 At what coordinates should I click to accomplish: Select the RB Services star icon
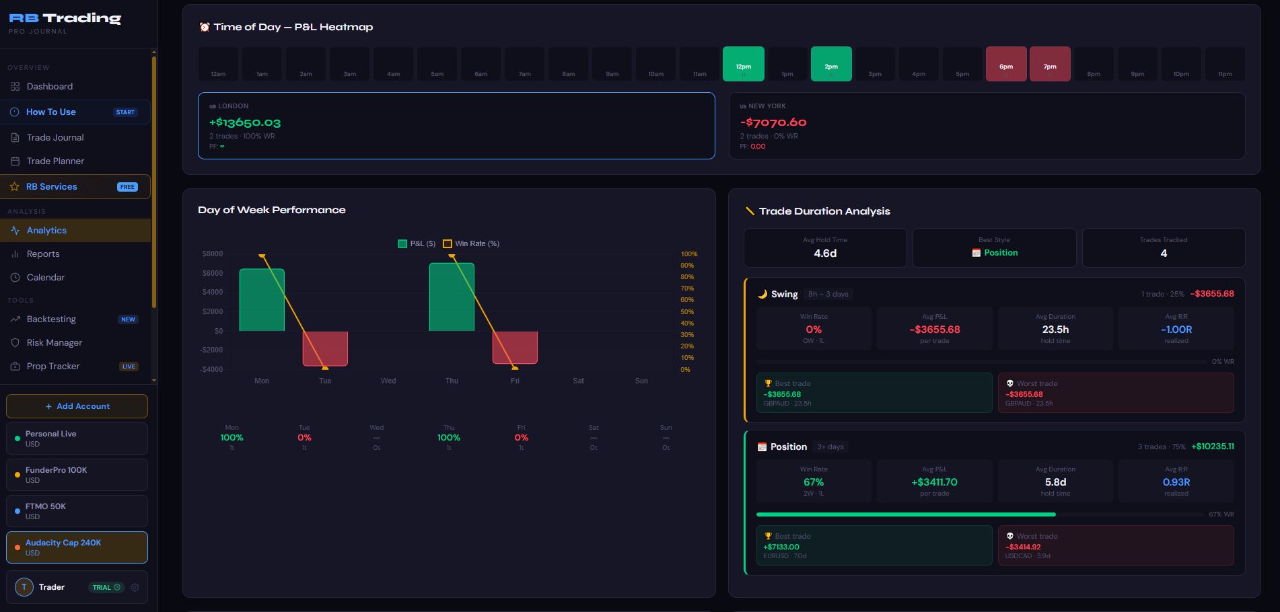pos(15,186)
